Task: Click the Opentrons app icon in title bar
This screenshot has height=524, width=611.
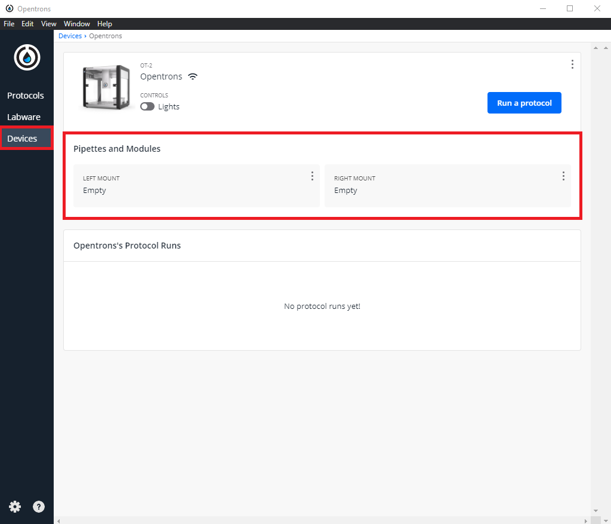Action: pyautogui.click(x=10, y=8)
